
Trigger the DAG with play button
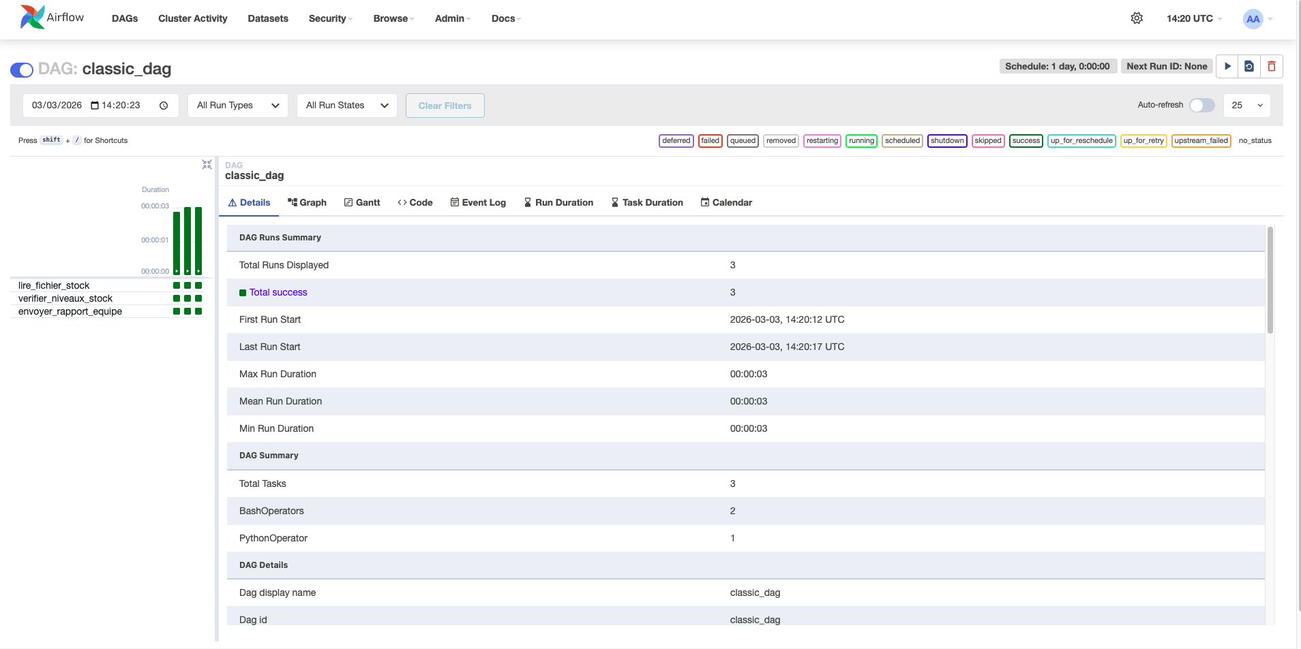pos(1227,66)
